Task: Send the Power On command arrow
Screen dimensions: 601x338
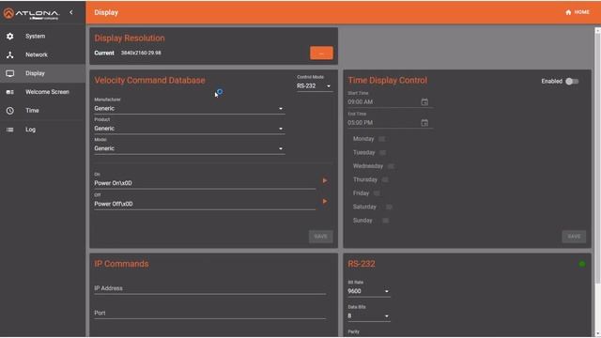Action: [325, 180]
